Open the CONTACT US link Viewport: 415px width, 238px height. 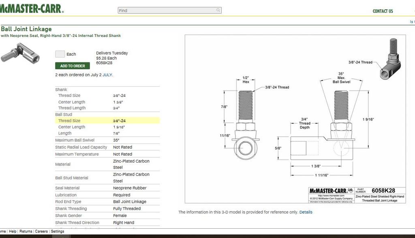click(383, 11)
